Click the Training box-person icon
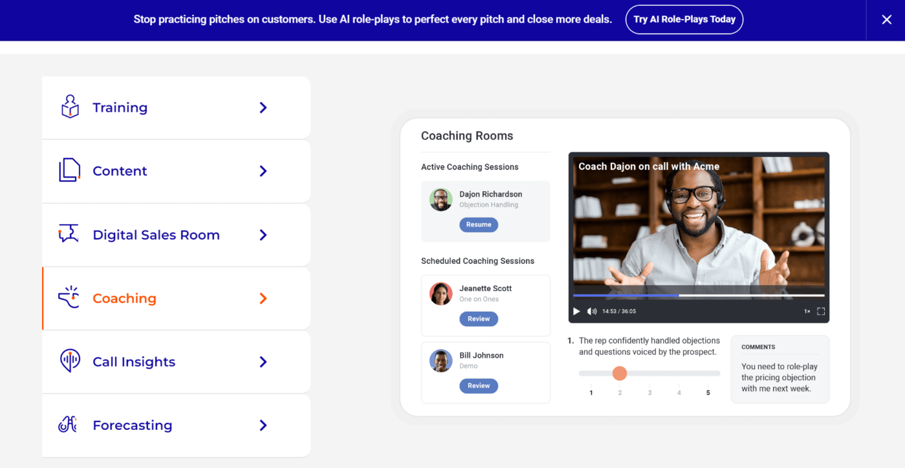Viewport: 905px width, 468px height. (70, 107)
